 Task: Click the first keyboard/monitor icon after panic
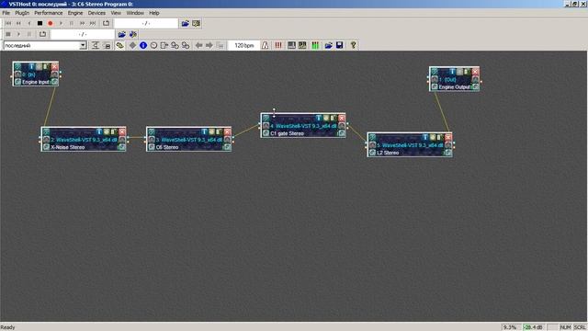(291, 45)
